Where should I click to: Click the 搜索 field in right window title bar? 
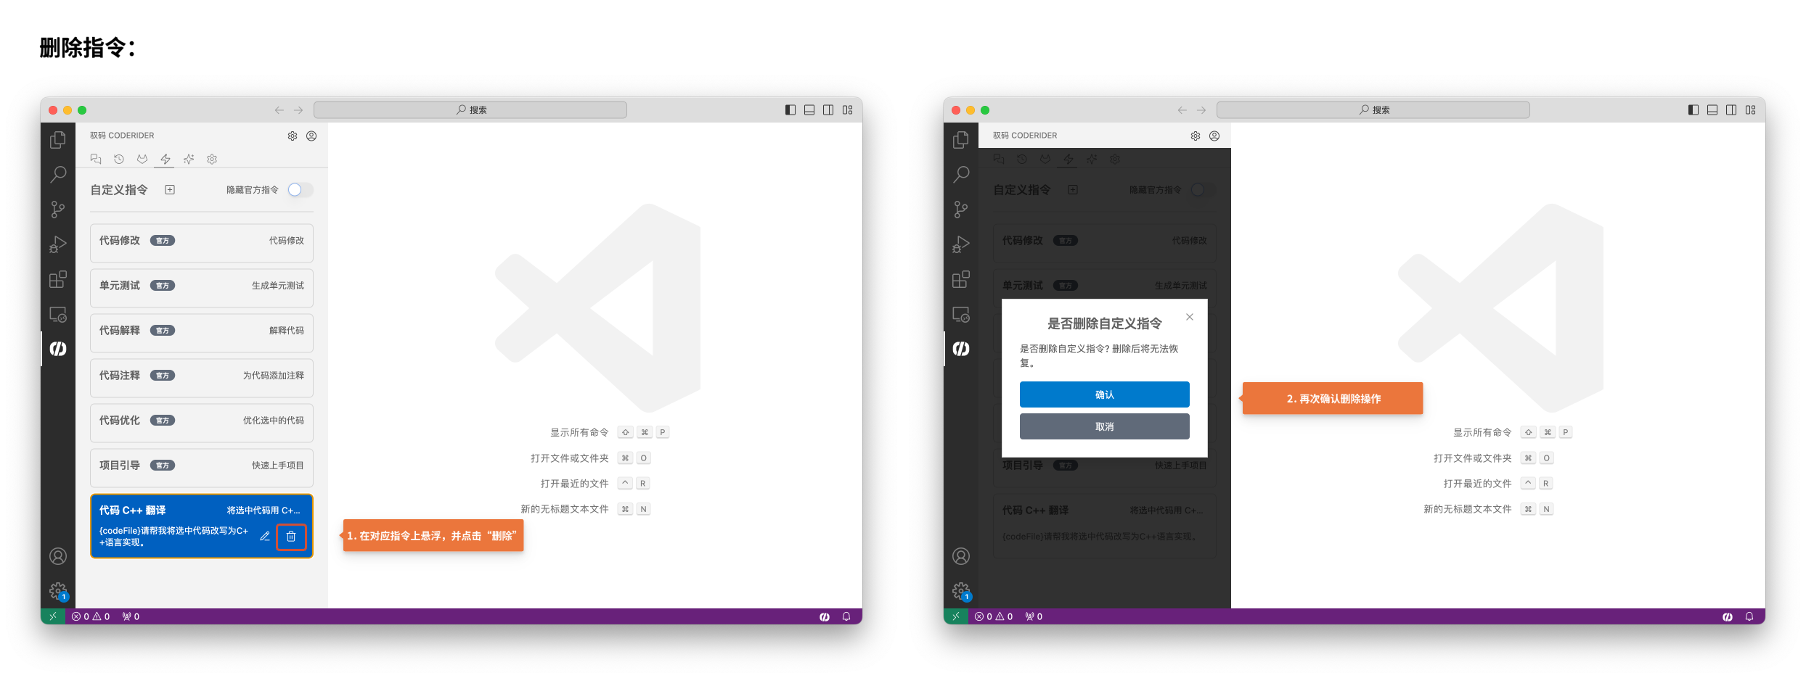pos(1373,110)
